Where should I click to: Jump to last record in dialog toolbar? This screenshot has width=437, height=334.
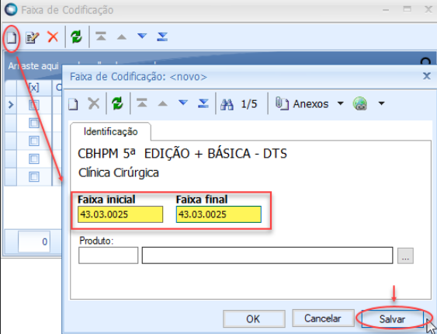(x=203, y=103)
